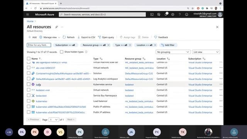
Task: Open more options for the ContainerInsights solution row
Action: (221, 73)
